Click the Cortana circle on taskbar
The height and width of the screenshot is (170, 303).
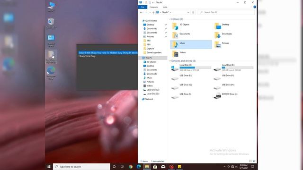pyautogui.click(x=114, y=167)
